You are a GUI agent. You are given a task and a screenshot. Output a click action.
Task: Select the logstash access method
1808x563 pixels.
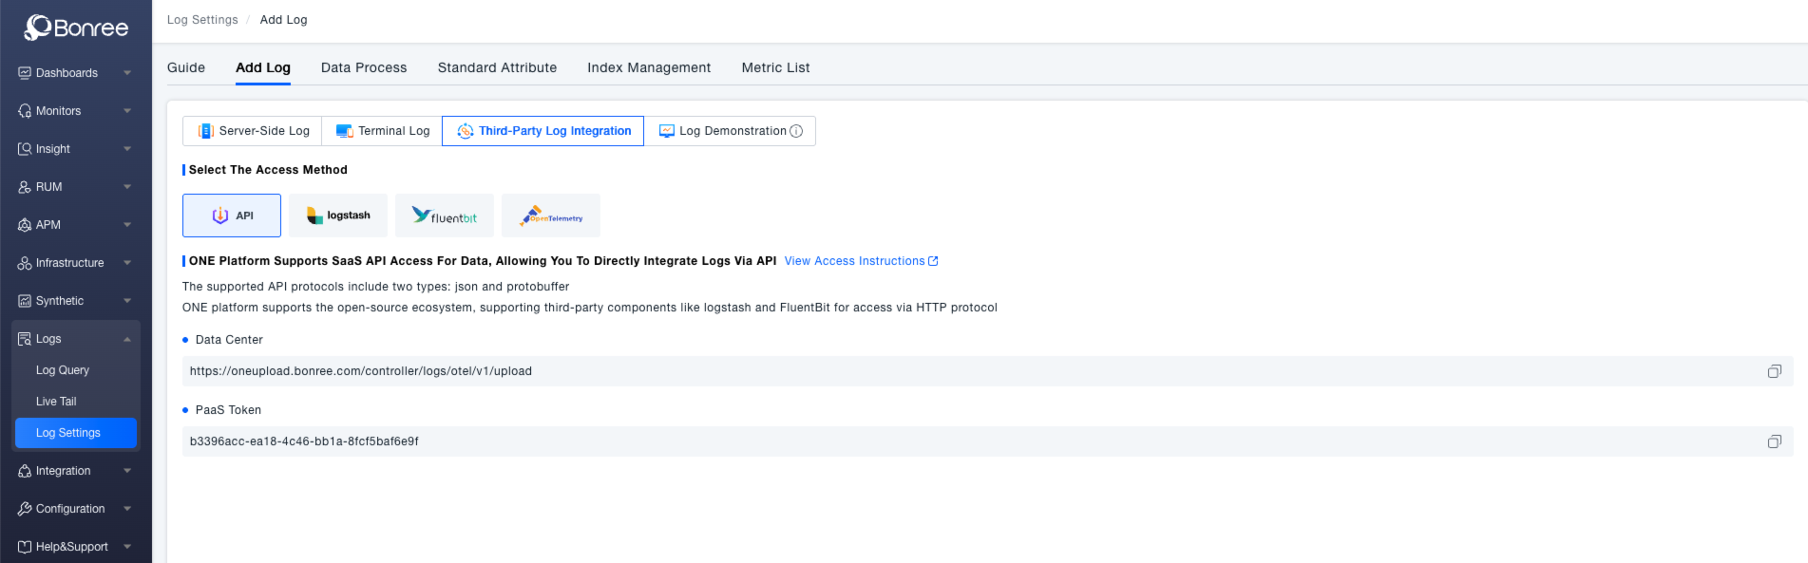pyautogui.click(x=338, y=216)
